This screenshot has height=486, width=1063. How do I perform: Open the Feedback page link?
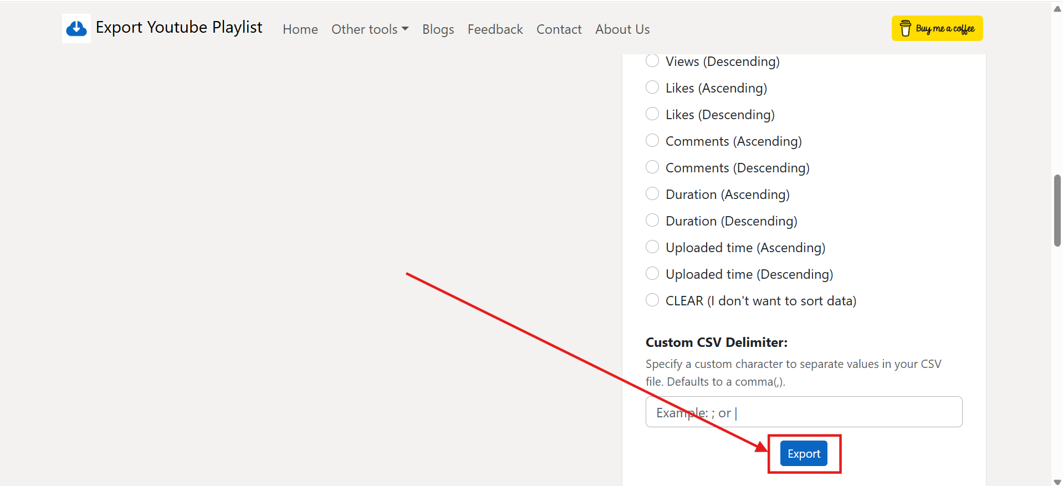click(495, 29)
